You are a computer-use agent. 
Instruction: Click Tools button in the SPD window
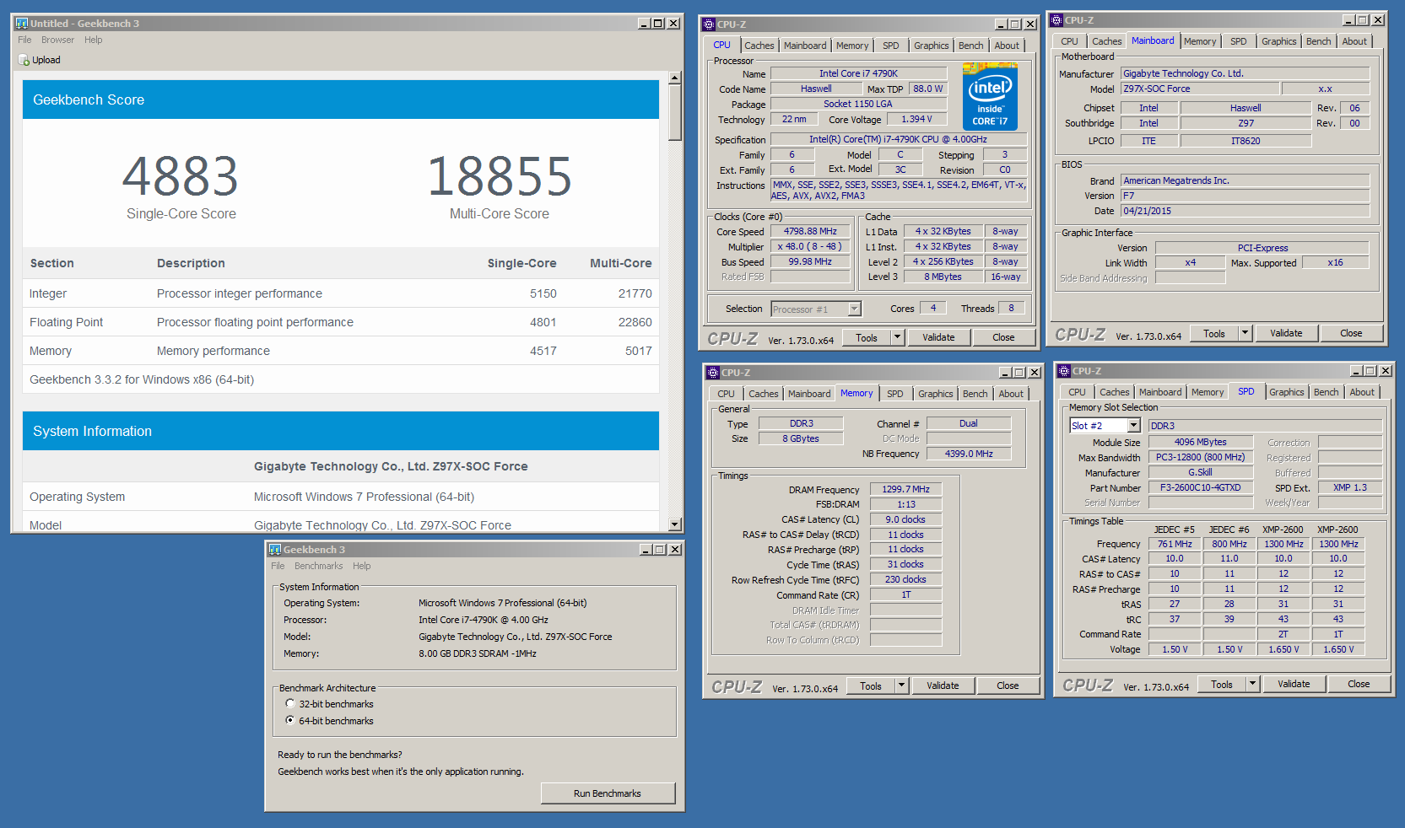[1222, 685]
